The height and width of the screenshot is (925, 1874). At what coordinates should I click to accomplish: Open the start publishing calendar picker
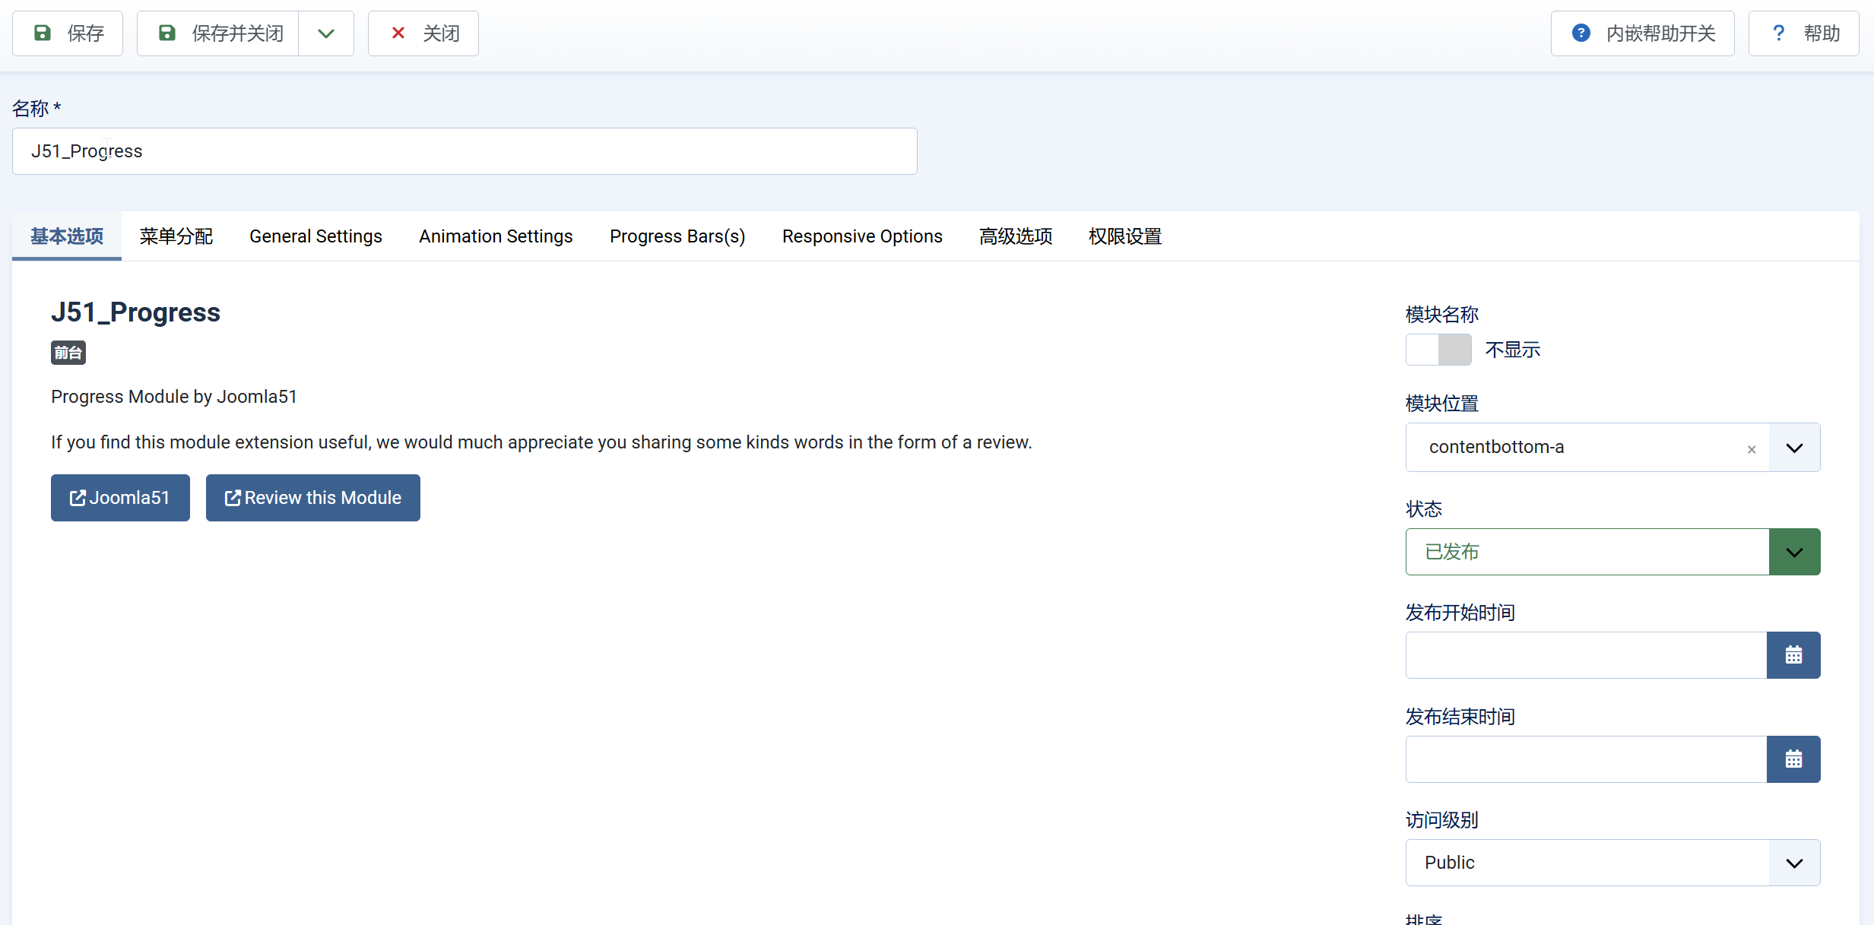tap(1793, 655)
